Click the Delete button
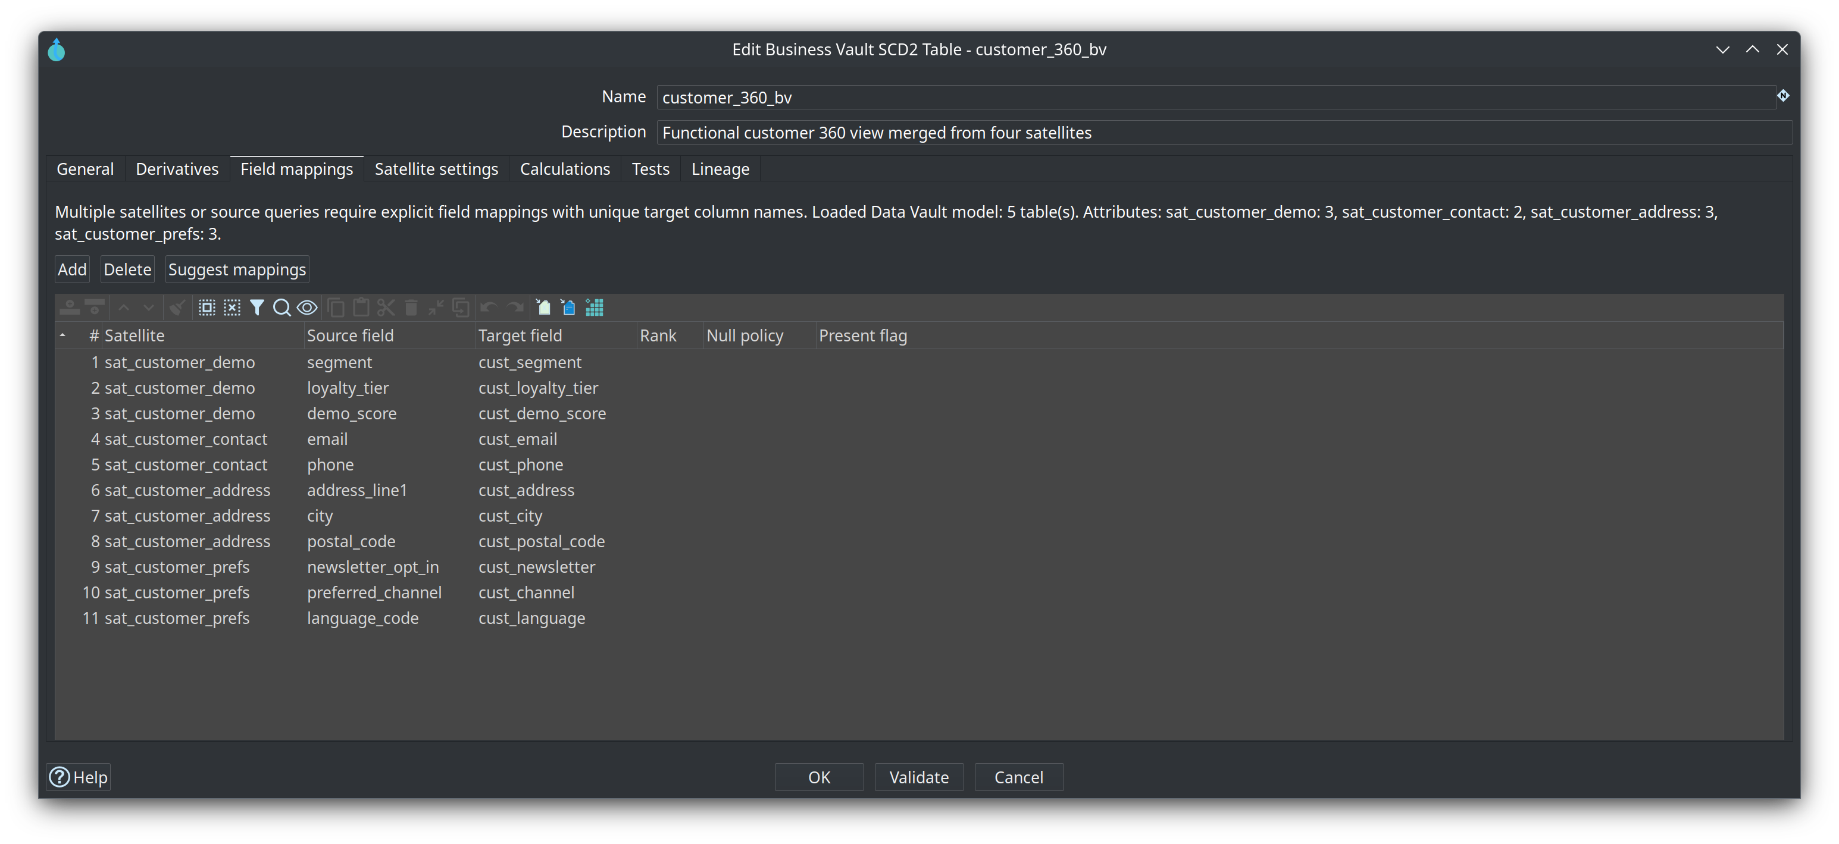The width and height of the screenshot is (1839, 844). point(128,269)
